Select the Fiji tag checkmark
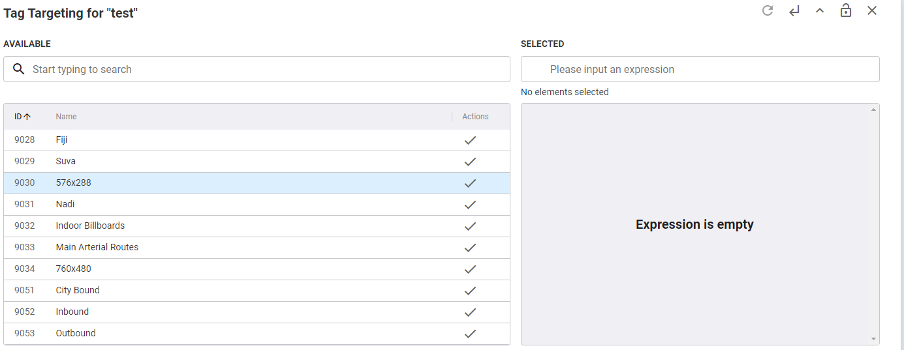 tap(470, 140)
